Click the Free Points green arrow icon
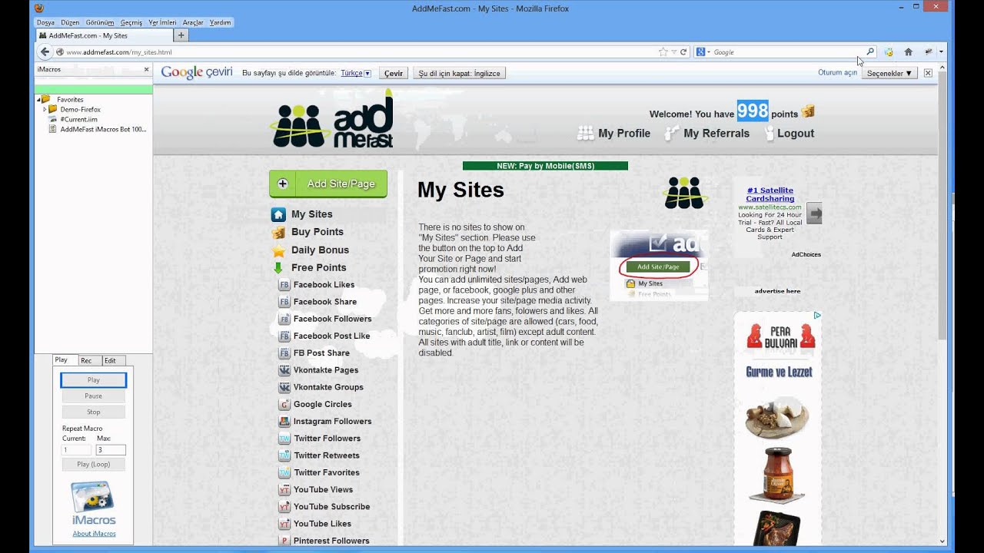 (278, 268)
